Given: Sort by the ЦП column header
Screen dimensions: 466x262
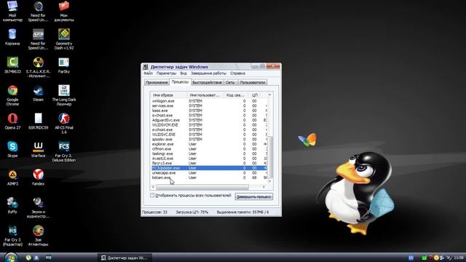Looking at the screenshot, I should click(x=255, y=95).
